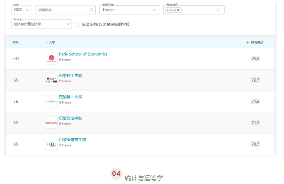Open 巴黎政治学院 link
Image resolution: width=284 pixels, height=184 pixels.
pyautogui.click(x=71, y=118)
